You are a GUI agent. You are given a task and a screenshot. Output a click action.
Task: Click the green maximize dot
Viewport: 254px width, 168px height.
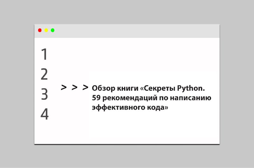tap(53, 30)
